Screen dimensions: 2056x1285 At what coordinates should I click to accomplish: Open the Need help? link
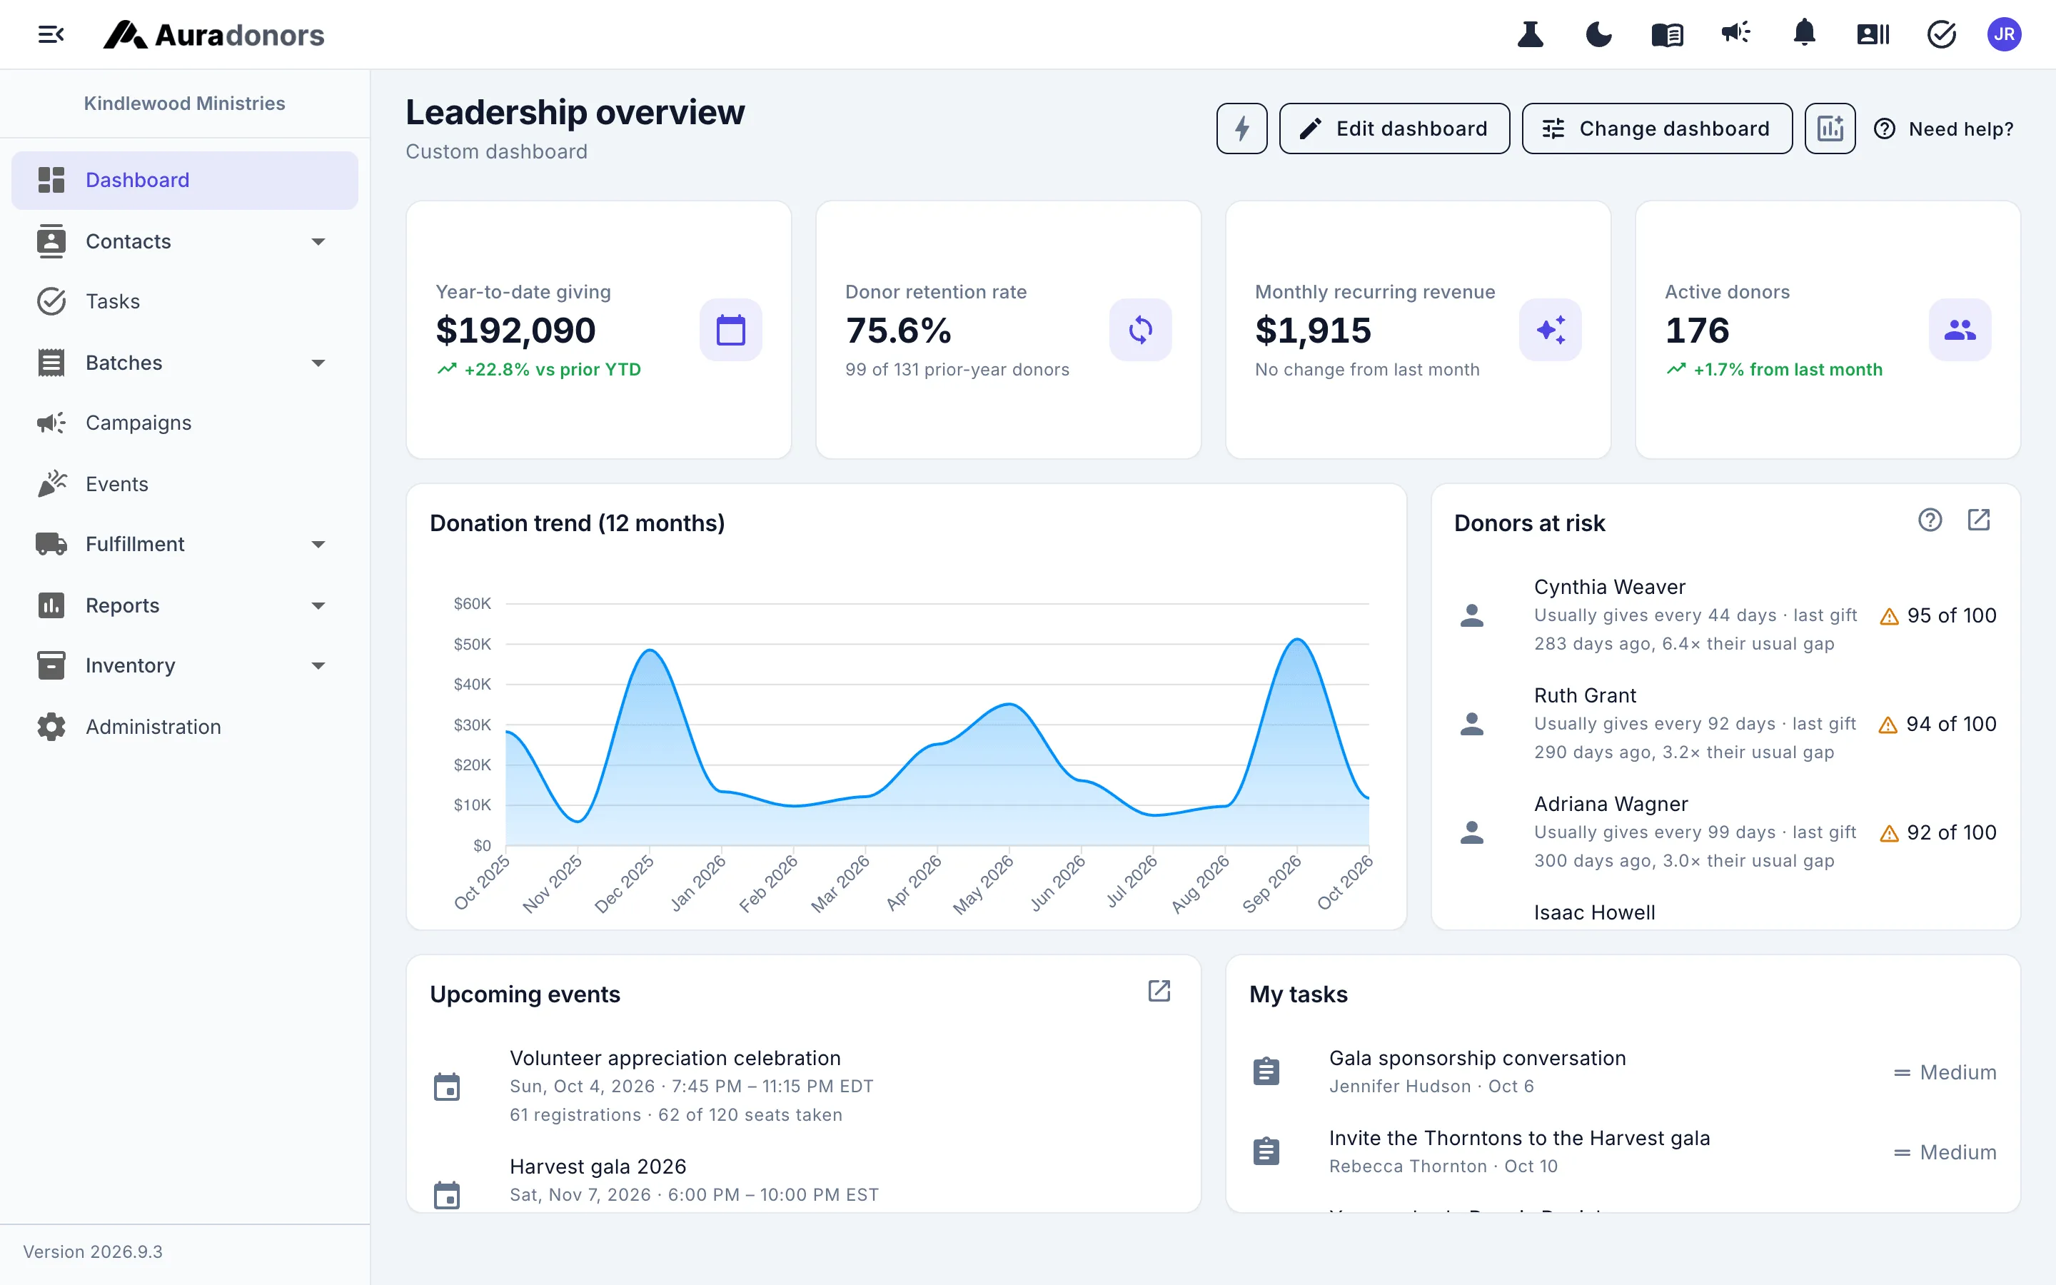coord(1944,128)
